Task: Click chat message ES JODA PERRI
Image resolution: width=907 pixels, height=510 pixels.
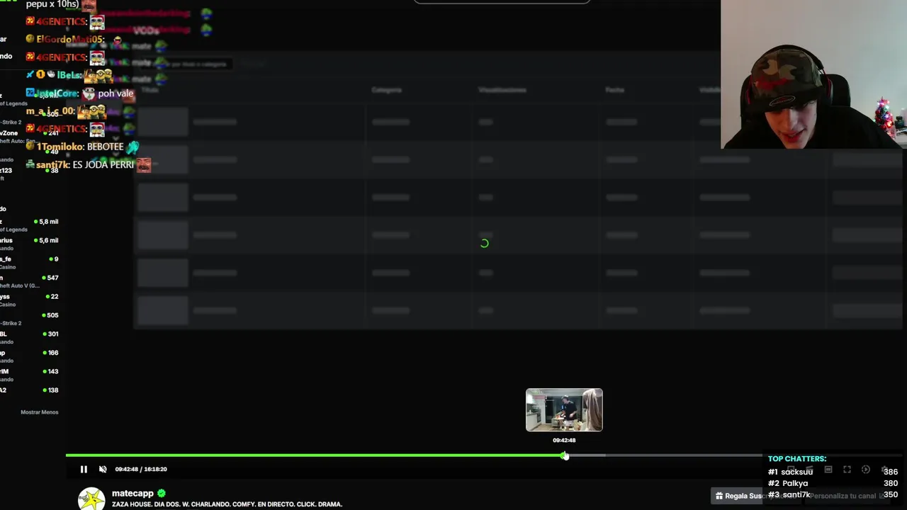Action: tap(103, 164)
